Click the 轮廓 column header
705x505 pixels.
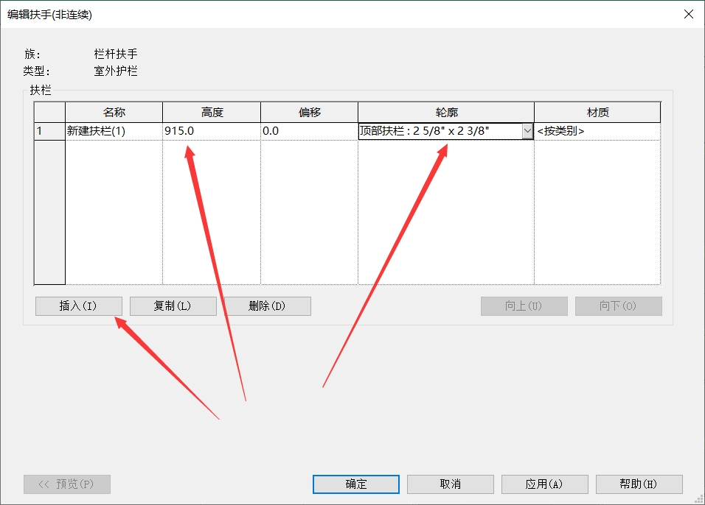pos(446,113)
